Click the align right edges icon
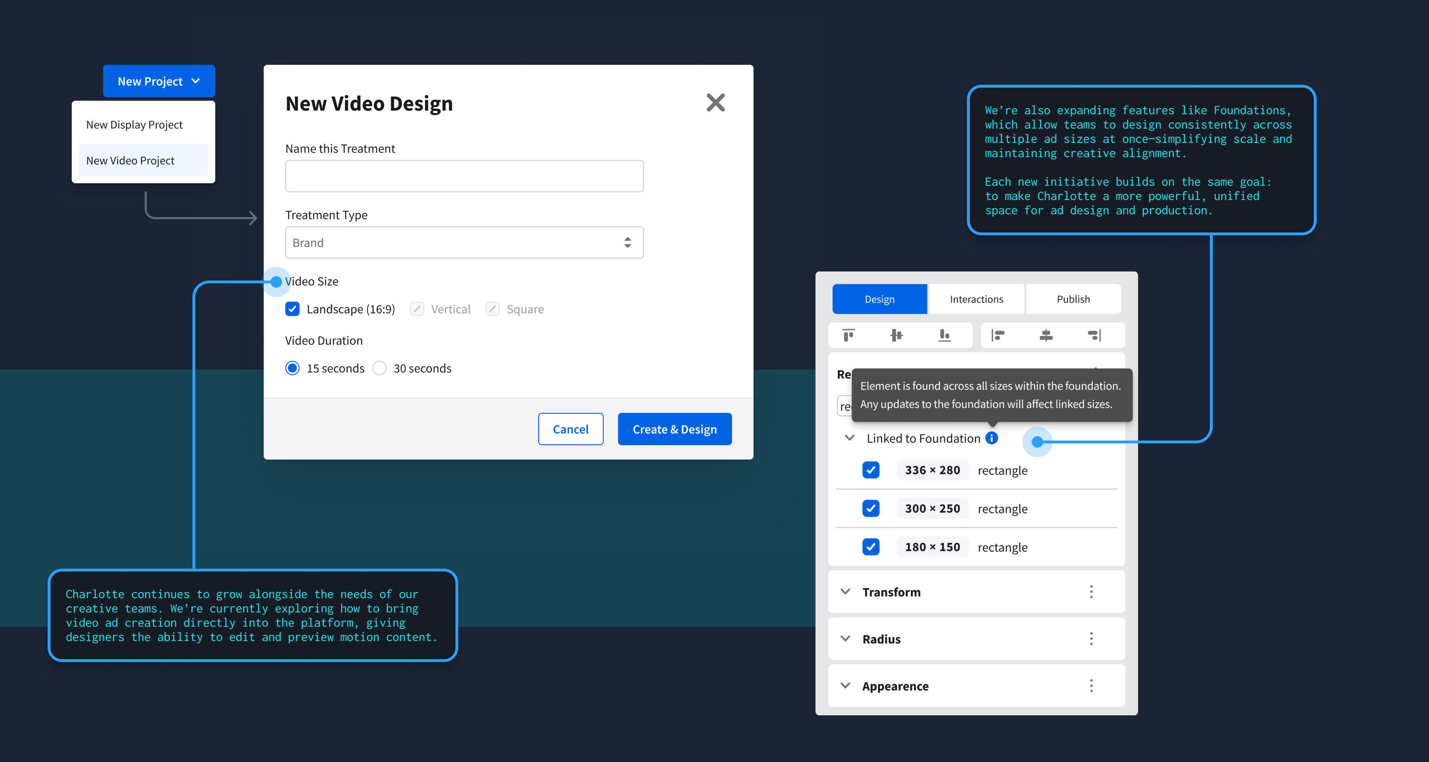This screenshot has width=1429, height=762. (x=1094, y=336)
